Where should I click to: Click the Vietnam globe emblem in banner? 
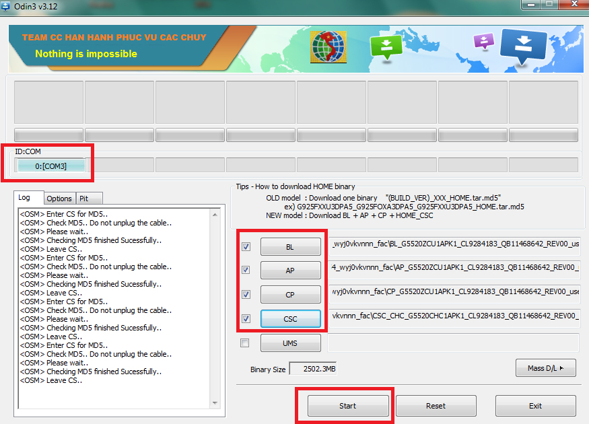point(328,47)
